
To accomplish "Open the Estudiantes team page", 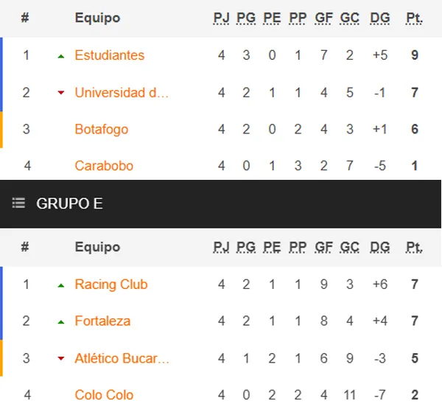I will point(110,55).
